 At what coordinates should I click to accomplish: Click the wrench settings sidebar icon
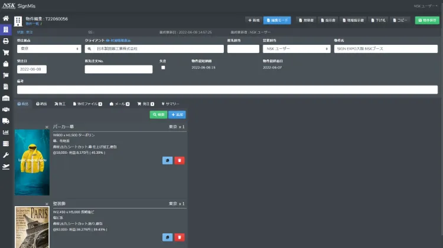6,155
